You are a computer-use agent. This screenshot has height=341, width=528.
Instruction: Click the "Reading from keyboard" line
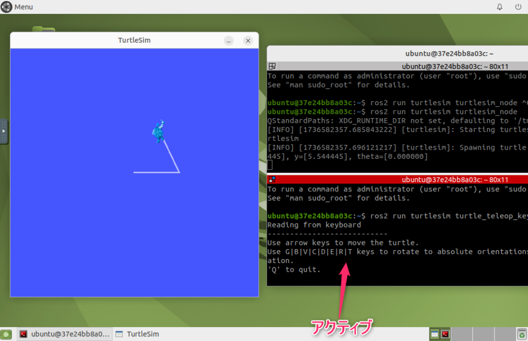coord(314,225)
